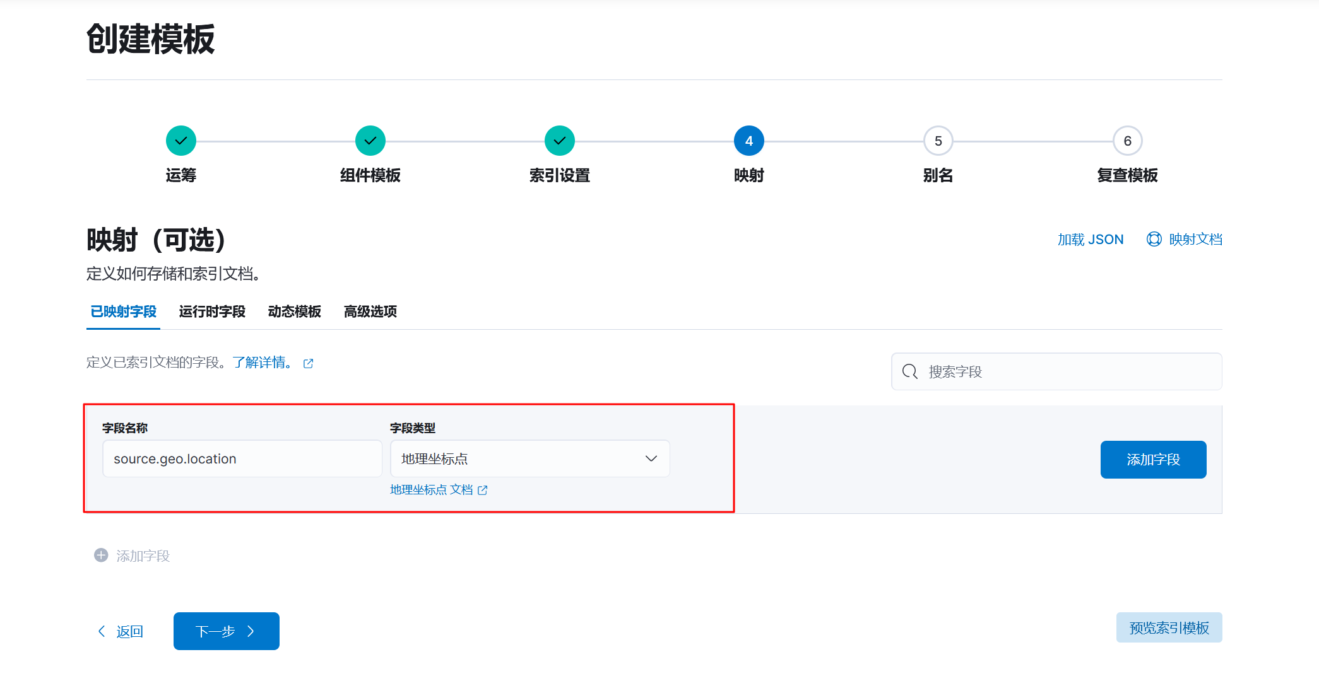Viewport: 1319px width, 681px height.
Task: Open the 高级选项 tab
Action: (370, 311)
